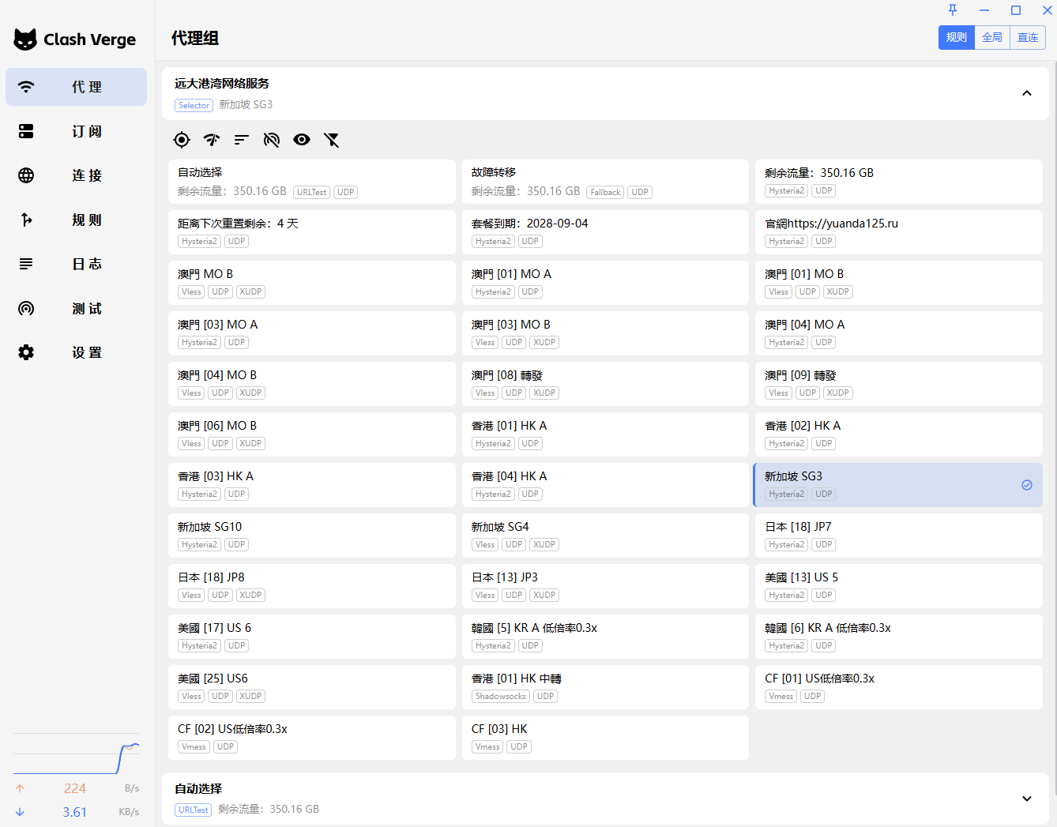
Task: Switch to 全局 global mode
Action: (x=992, y=37)
